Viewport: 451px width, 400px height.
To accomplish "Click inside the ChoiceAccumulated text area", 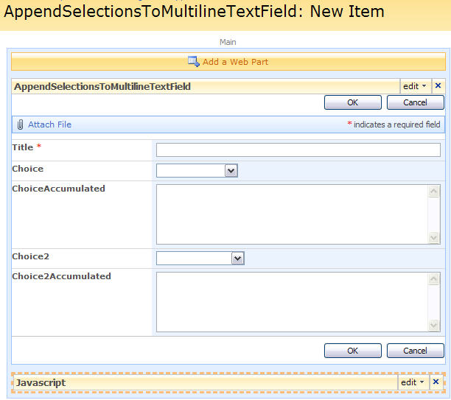I will pyautogui.click(x=293, y=214).
